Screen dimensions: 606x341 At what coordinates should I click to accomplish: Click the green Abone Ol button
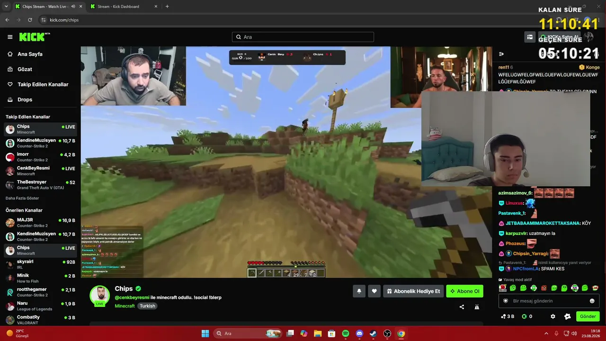(464, 291)
